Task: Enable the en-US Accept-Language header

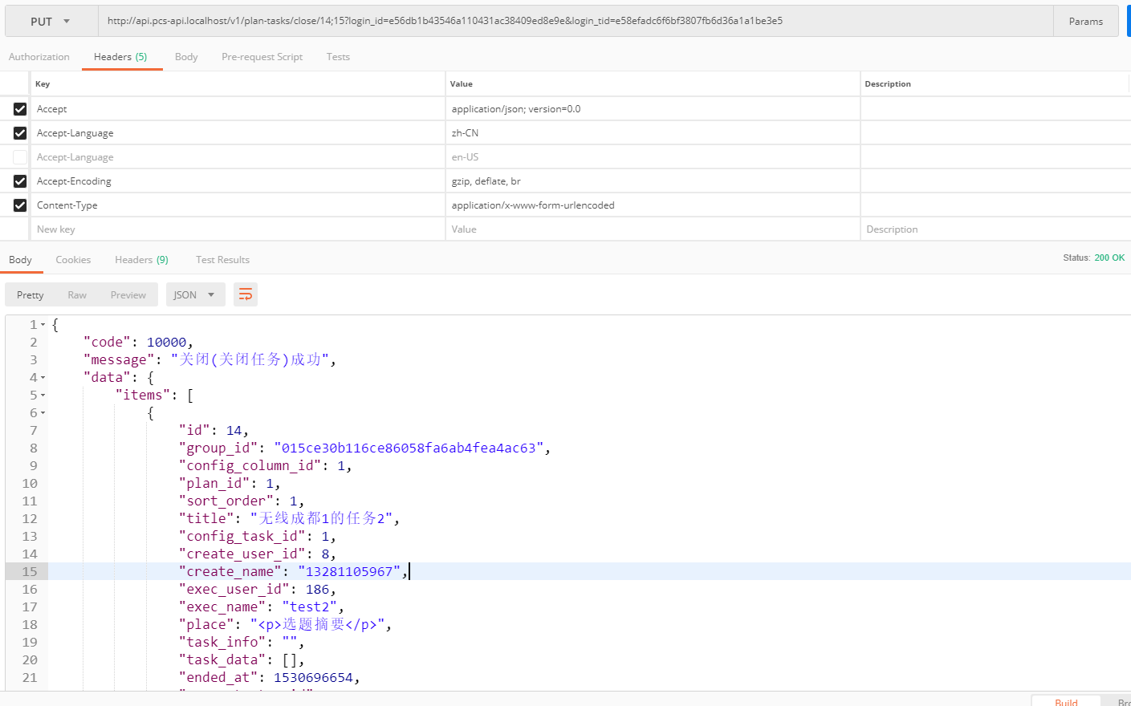Action: 20,157
